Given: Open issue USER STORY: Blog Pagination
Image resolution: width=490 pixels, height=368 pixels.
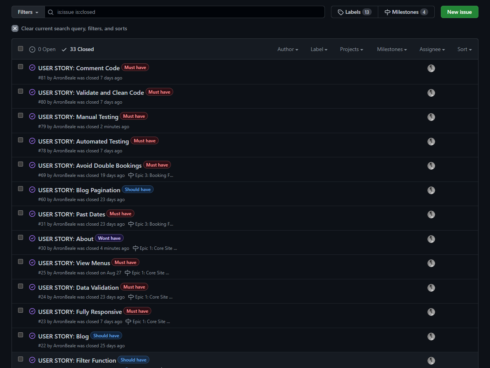Looking at the screenshot, I should pyautogui.click(x=79, y=190).
